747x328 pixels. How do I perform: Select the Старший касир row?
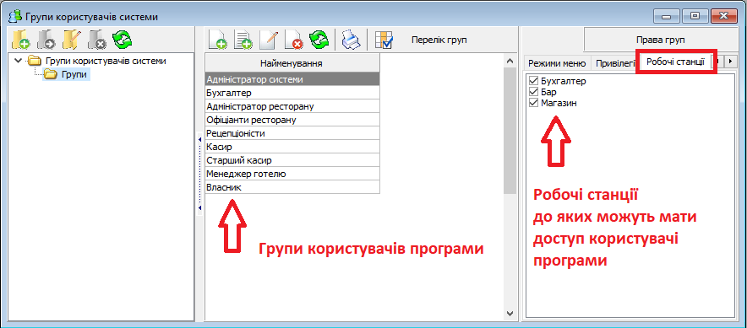[x=292, y=160]
